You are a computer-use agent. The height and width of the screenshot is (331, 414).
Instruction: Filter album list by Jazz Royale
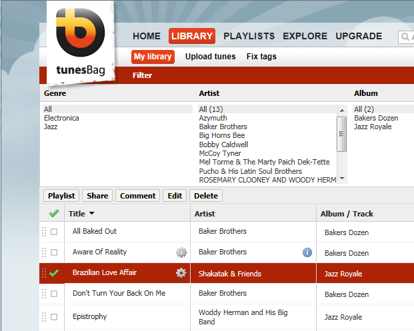[x=373, y=127]
